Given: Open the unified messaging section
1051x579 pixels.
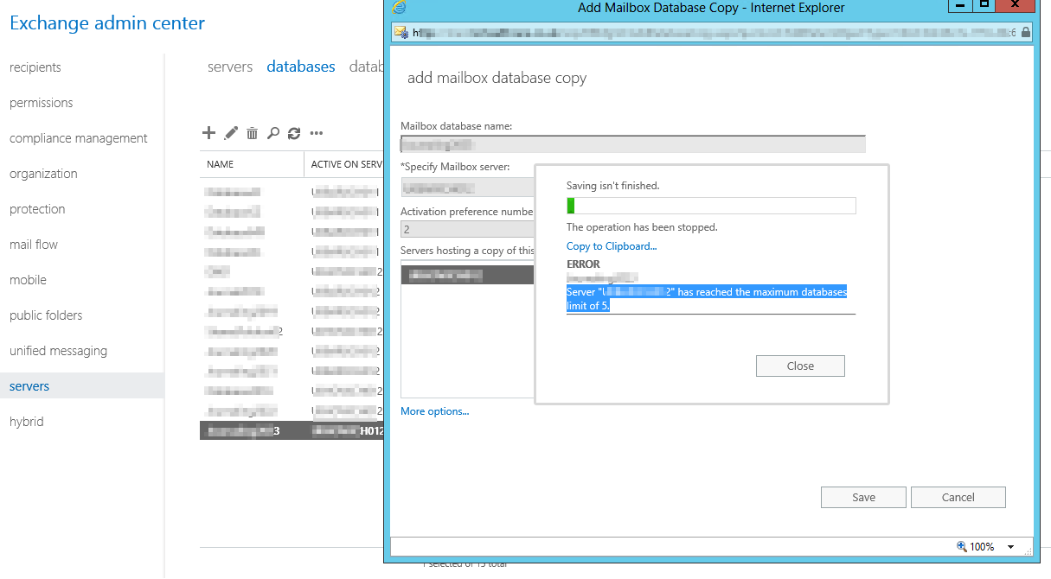Looking at the screenshot, I should 59,351.
